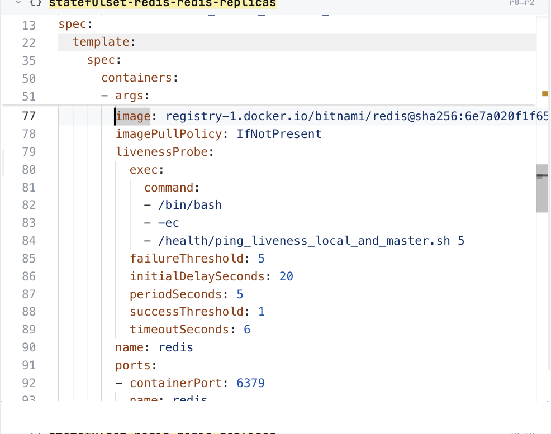This screenshot has height=434, width=551.
Task: Jump to sticky line 35 'spec:'
Action: pos(104,60)
